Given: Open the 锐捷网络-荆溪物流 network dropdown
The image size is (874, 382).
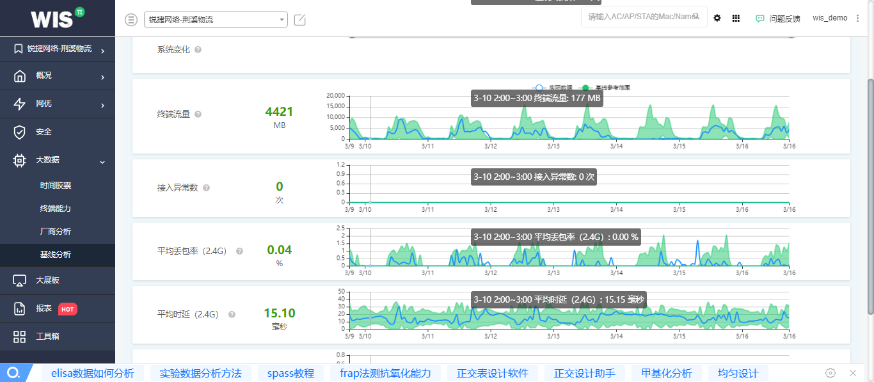Looking at the screenshot, I should click(x=216, y=20).
